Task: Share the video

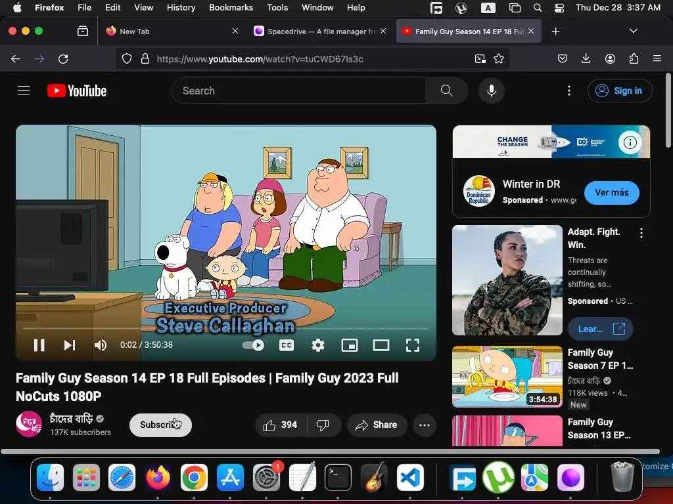Action: point(377,425)
